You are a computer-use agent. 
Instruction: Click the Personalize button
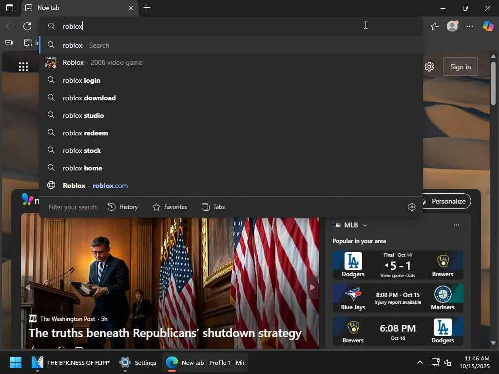point(446,201)
